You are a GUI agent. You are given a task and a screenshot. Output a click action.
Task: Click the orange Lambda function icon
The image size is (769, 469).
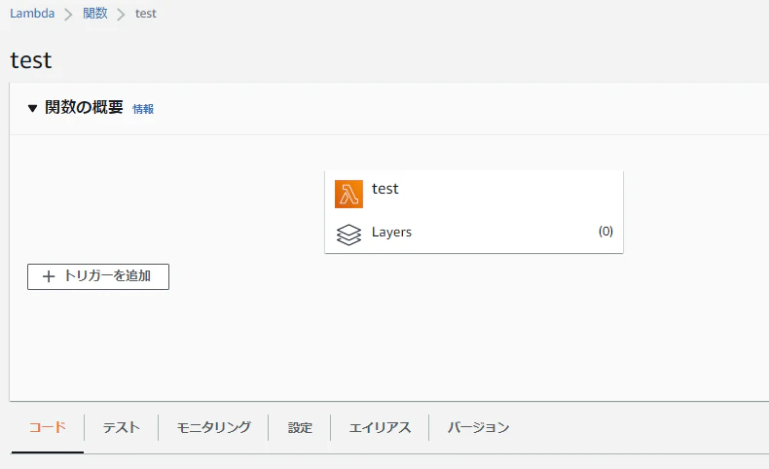348,194
